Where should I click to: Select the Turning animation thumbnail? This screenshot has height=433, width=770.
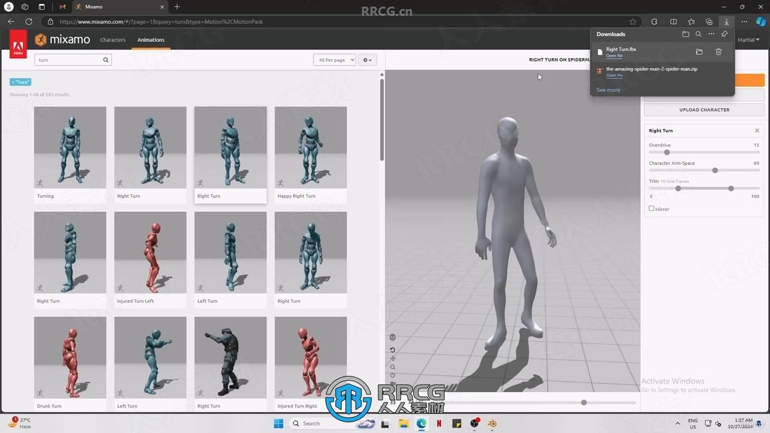click(70, 147)
